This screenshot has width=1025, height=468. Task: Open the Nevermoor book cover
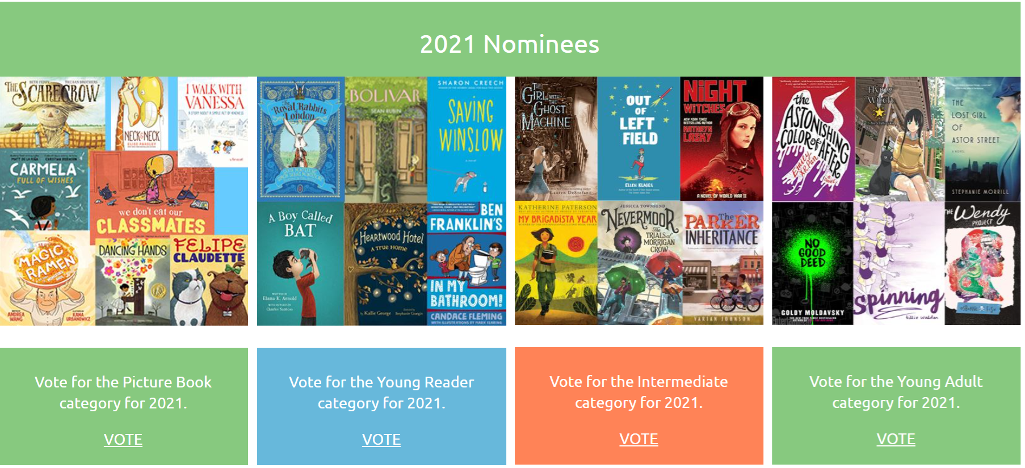click(640, 263)
